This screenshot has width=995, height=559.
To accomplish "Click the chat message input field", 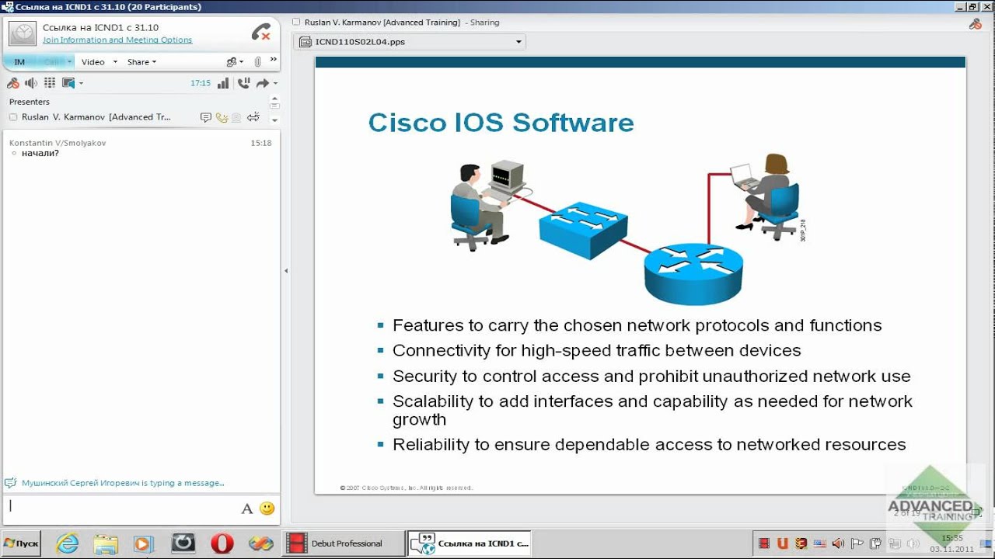I will click(120, 509).
